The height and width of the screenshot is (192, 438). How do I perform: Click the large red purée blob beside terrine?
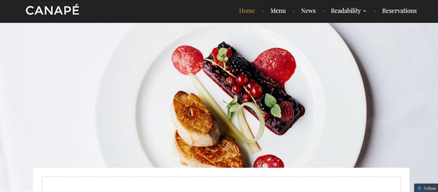274,66
